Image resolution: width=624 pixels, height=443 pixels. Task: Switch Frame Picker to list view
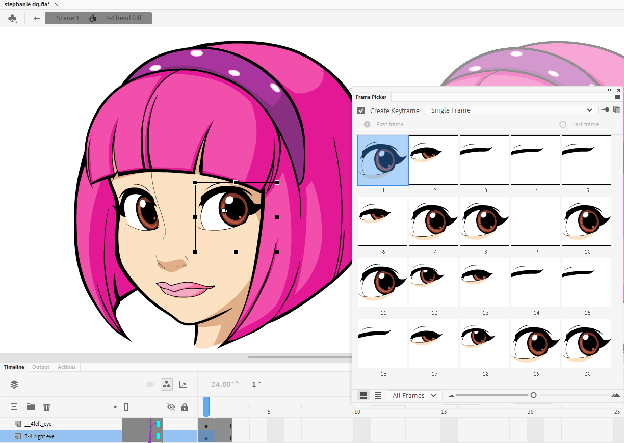click(378, 395)
